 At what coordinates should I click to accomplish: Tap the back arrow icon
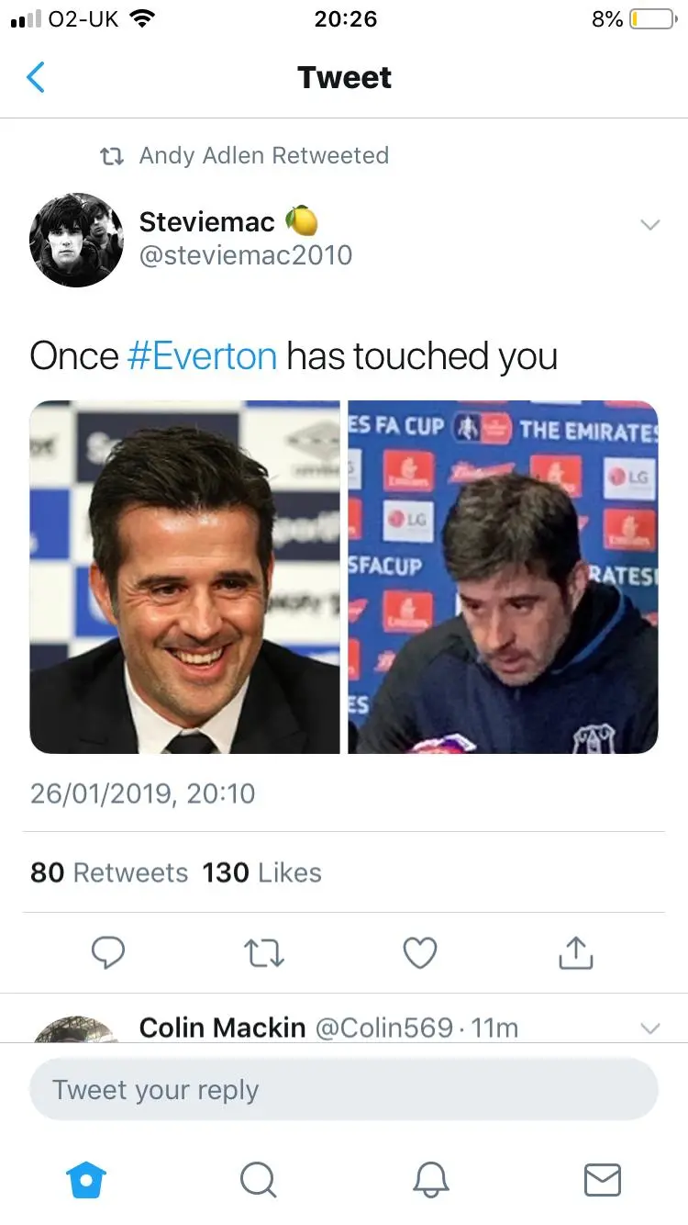point(36,78)
